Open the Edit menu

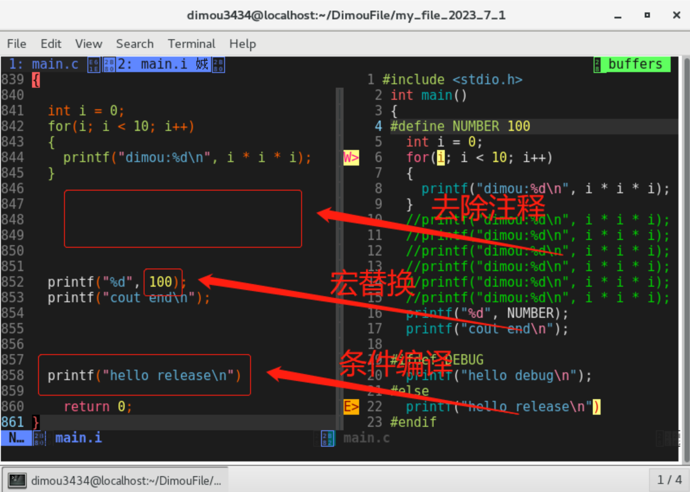[51, 44]
